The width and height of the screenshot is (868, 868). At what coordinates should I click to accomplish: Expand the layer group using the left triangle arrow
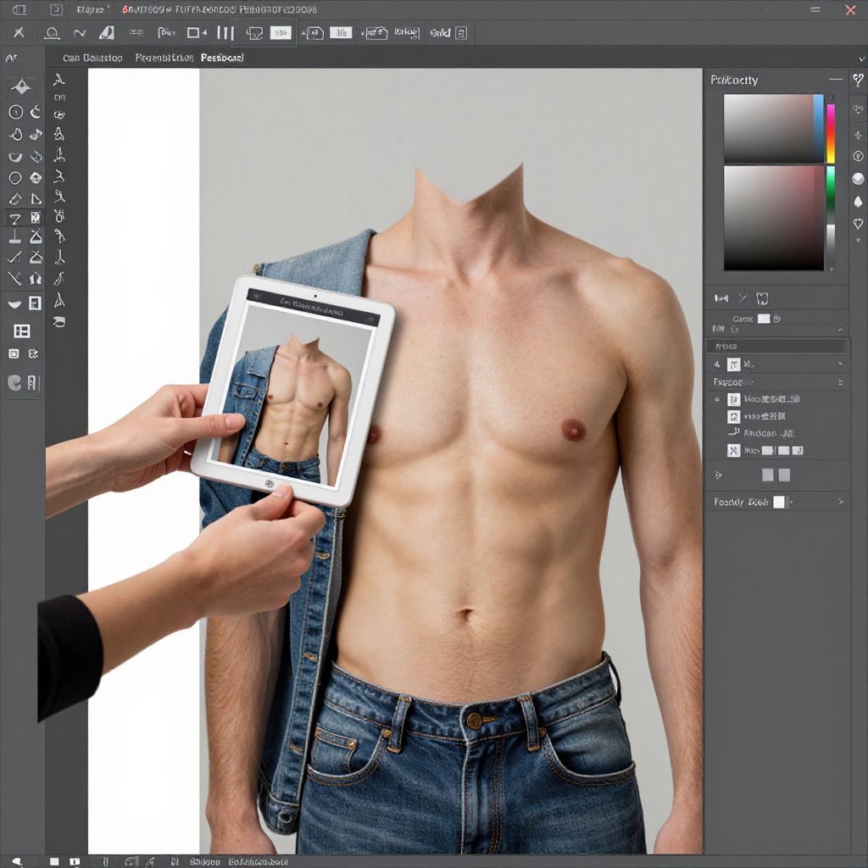[719, 475]
